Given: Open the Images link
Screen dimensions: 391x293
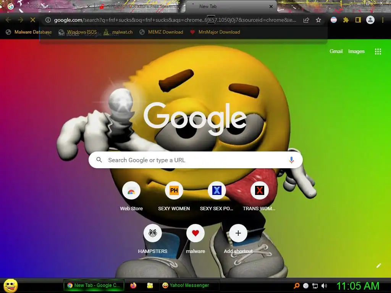Looking at the screenshot, I should (x=356, y=52).
